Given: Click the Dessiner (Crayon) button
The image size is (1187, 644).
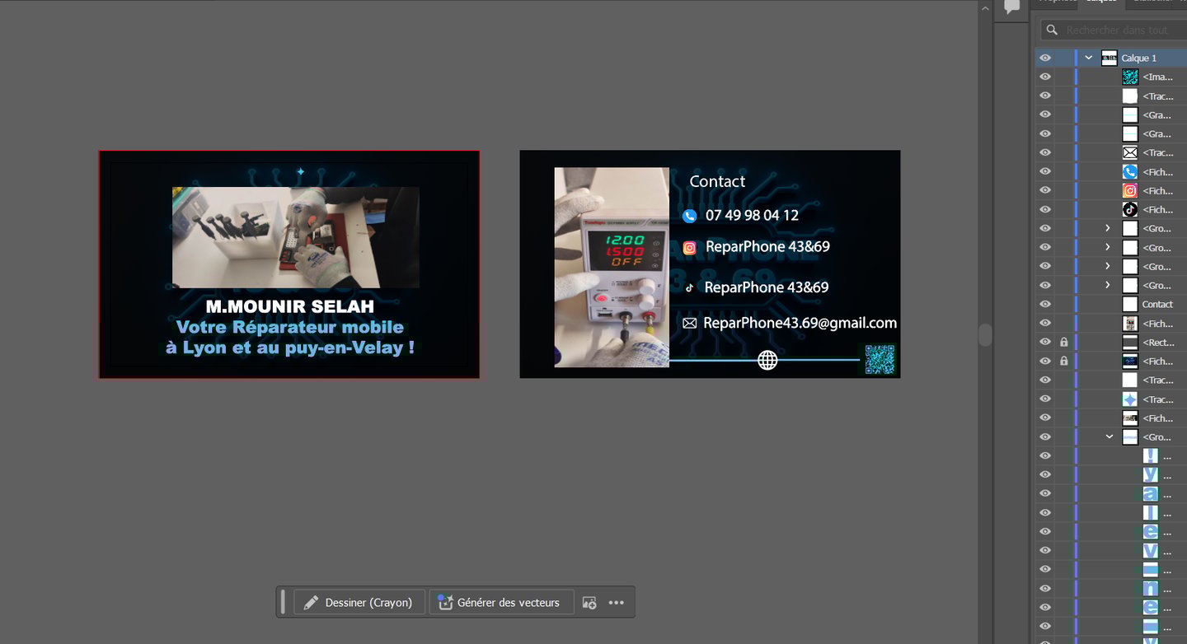Looking at the screenshot, I should (359, 602).
